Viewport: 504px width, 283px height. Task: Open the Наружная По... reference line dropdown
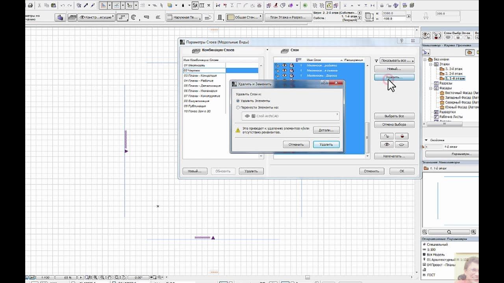pos(183,17)
